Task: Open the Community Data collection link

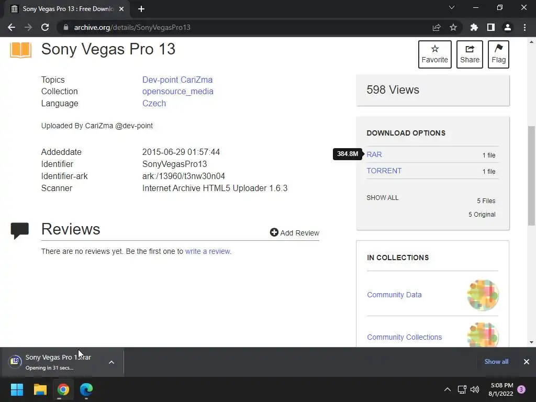Action: pos(394,295)
